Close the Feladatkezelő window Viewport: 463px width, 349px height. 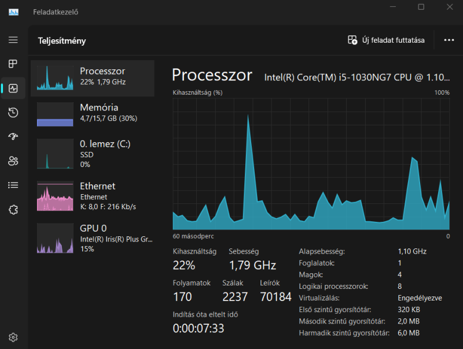[450, 7]
